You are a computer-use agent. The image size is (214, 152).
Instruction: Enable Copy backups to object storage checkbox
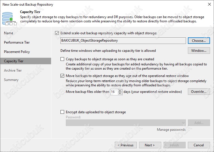[62, 59]
